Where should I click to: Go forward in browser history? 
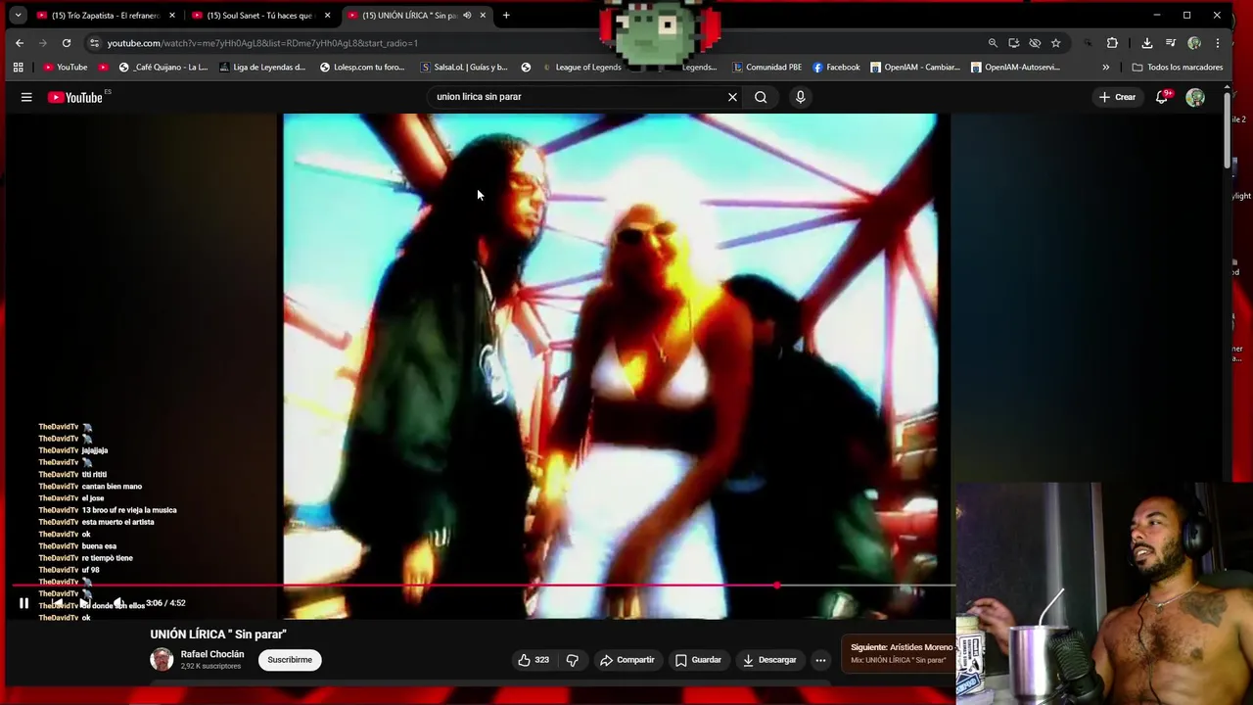tap(43, 43)
